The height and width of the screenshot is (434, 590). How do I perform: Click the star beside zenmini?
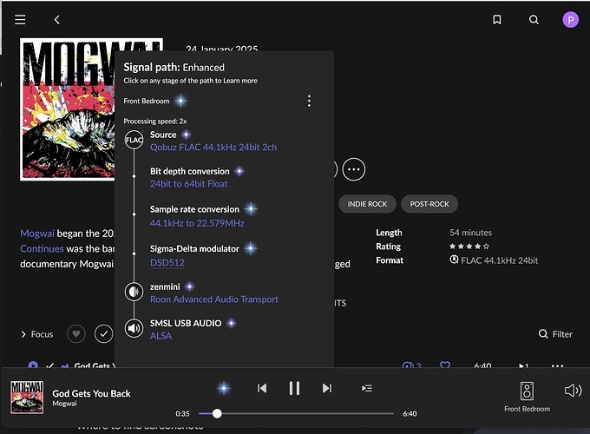point(190,286)
